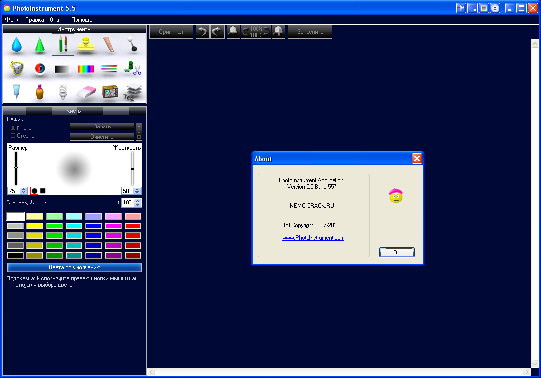
Task: Open the Правка menu
Action: (x=34, y=19)
